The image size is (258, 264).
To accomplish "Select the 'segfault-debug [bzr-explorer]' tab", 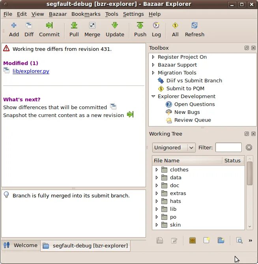I will (86, 246).
